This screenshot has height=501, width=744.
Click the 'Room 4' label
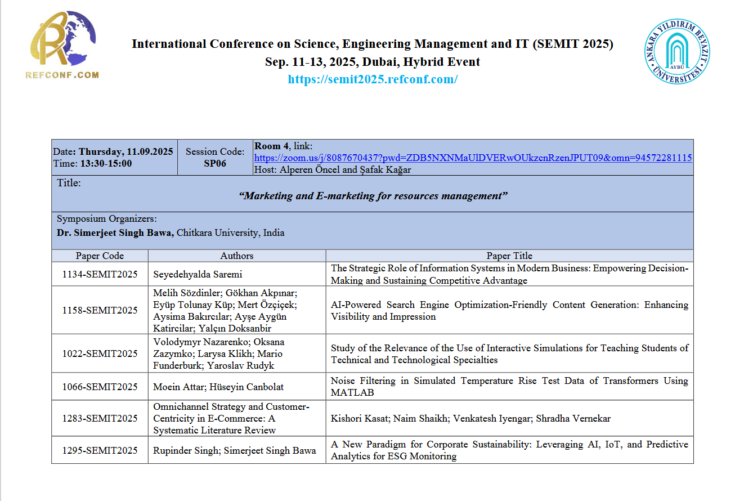click(x=272, y=146)
